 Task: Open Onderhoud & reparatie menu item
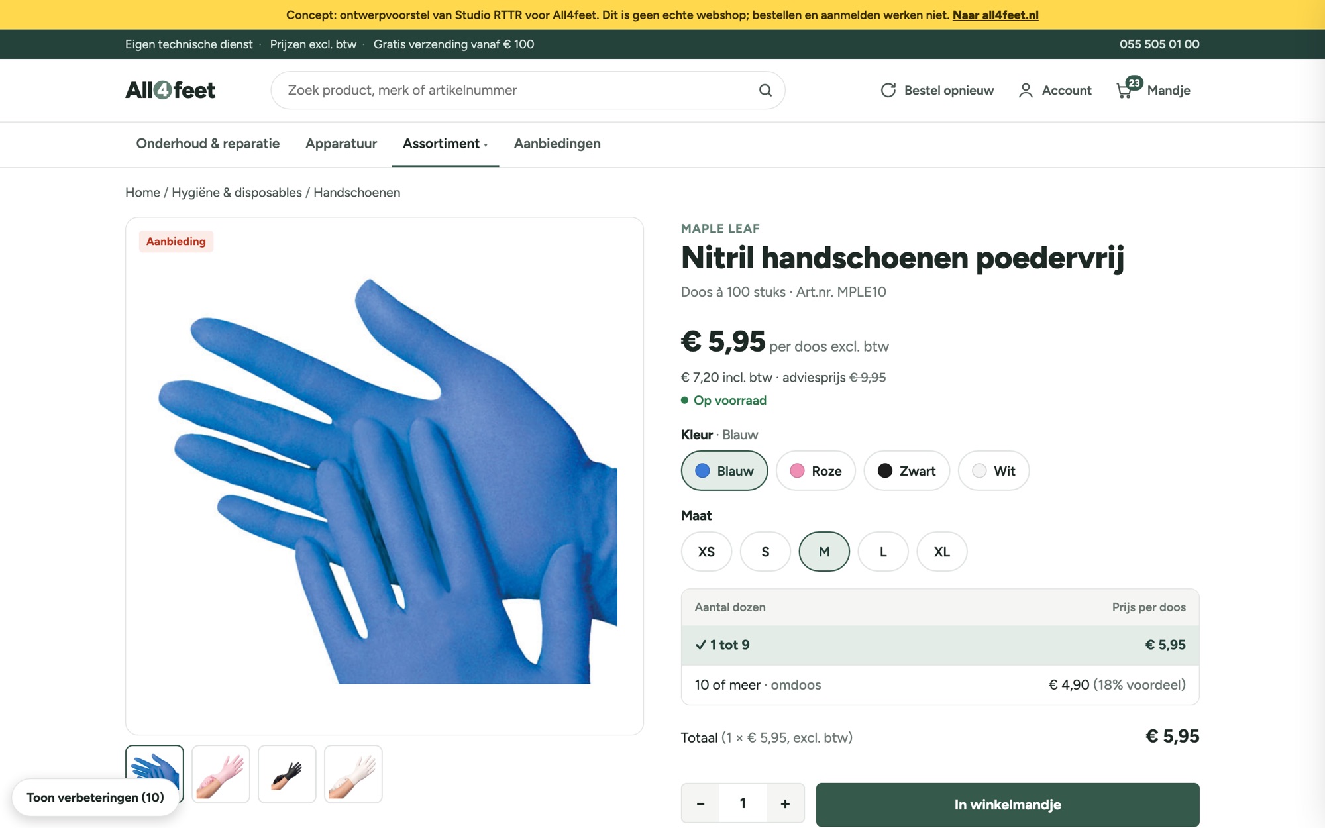point(208,143)
